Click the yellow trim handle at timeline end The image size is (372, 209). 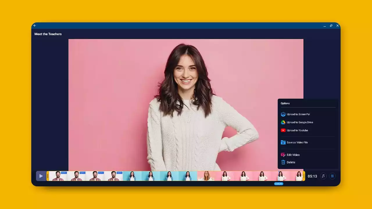click(304, 176)
